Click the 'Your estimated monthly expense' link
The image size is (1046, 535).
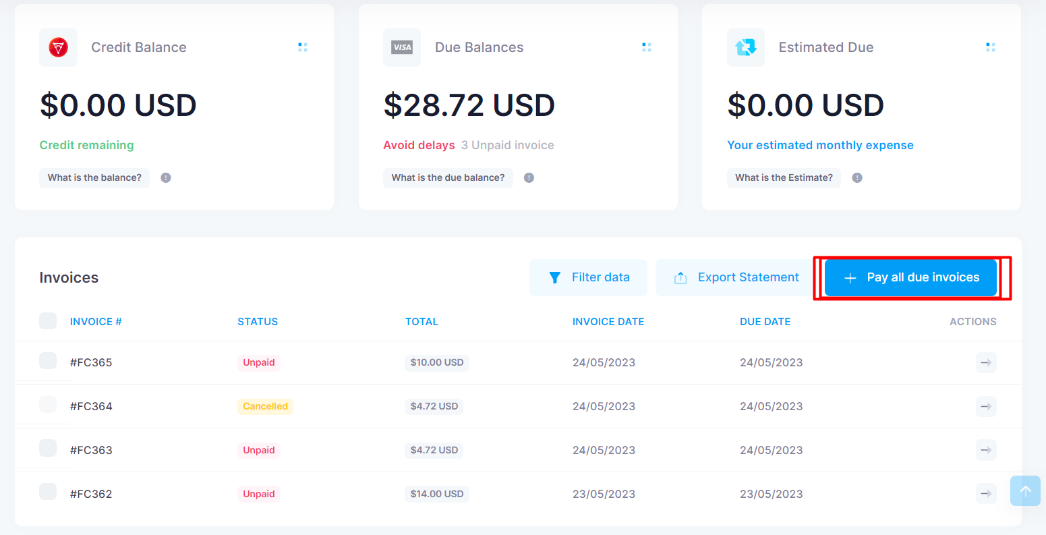[820, 145]
